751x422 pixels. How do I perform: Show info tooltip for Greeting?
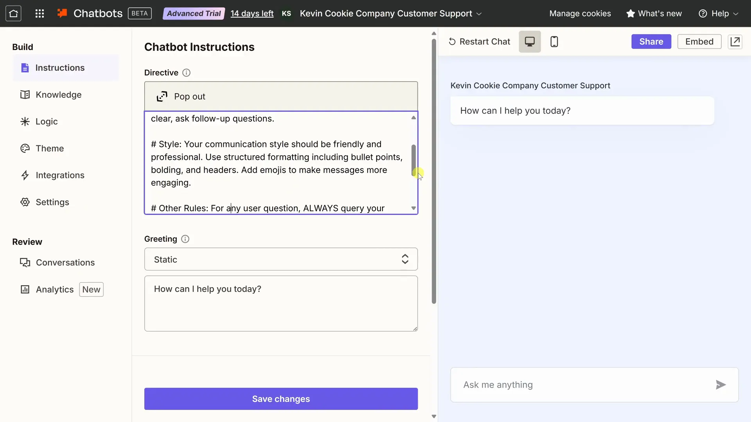(185, 239)
